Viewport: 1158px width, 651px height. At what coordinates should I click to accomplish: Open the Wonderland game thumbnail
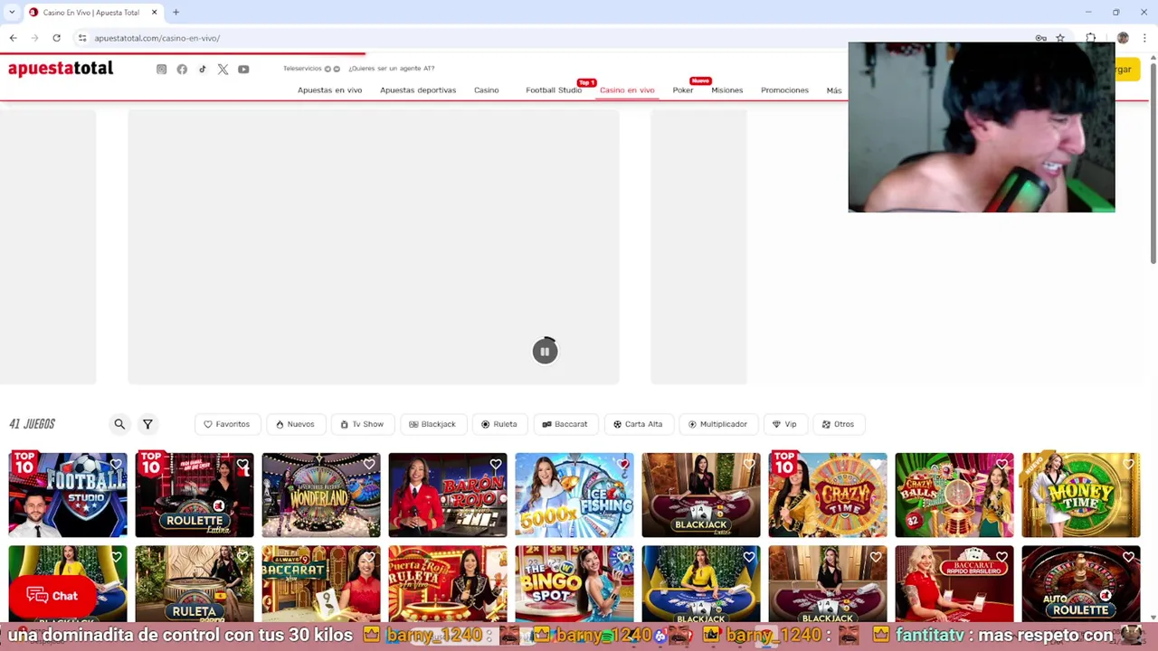click(x=321, y=495)
